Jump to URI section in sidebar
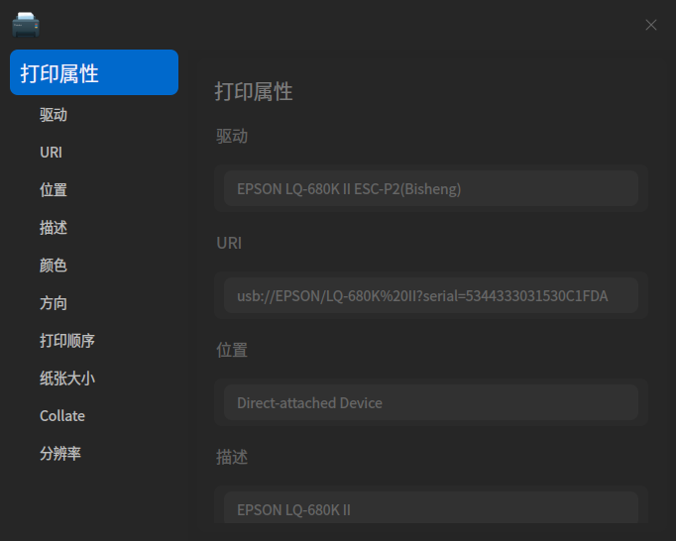The width and height of the screenshot is (676, 541). coord(51,153)
